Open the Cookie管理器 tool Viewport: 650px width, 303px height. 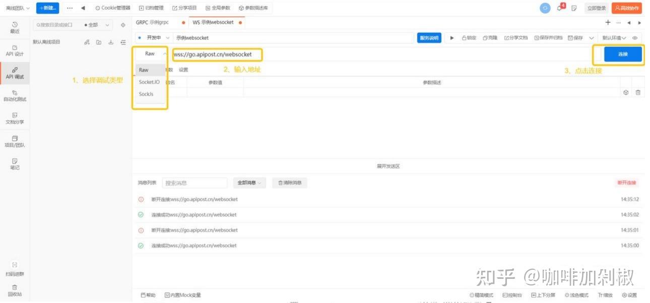[x=112, y=8]
